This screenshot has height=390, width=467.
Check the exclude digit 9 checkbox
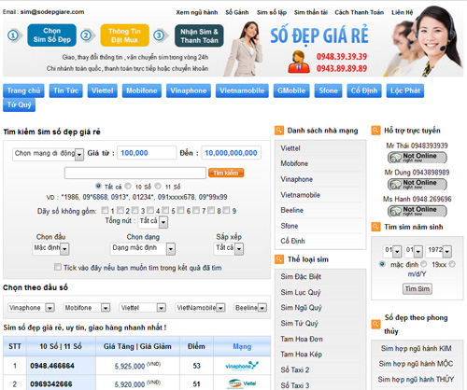[226, 210]
